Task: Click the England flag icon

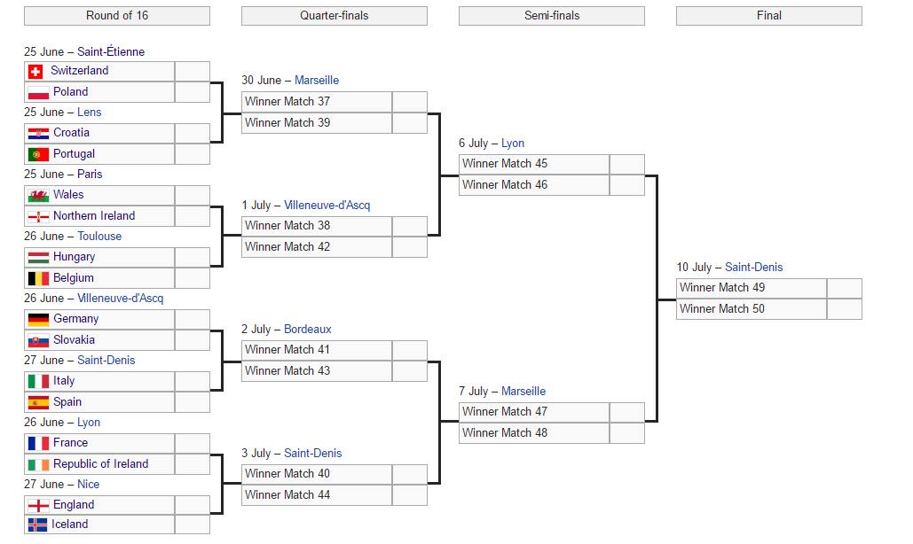Action: tap(38, 505)
